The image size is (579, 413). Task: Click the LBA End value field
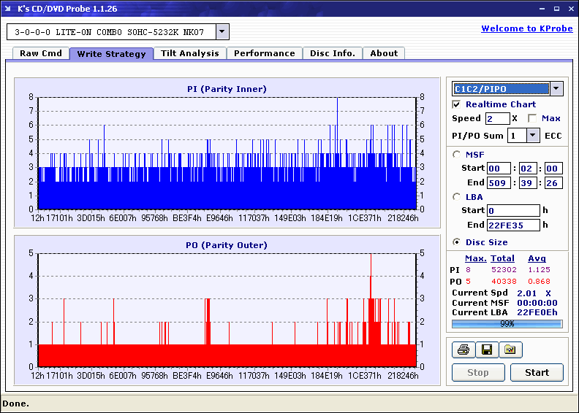point(513,225)
